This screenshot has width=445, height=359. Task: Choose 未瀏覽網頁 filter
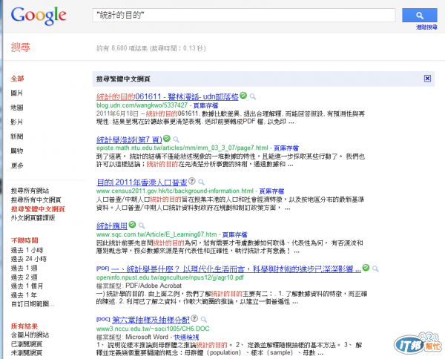[27, 353]
